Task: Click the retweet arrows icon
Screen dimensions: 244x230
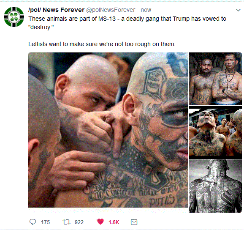Action: tap(66, 222)
